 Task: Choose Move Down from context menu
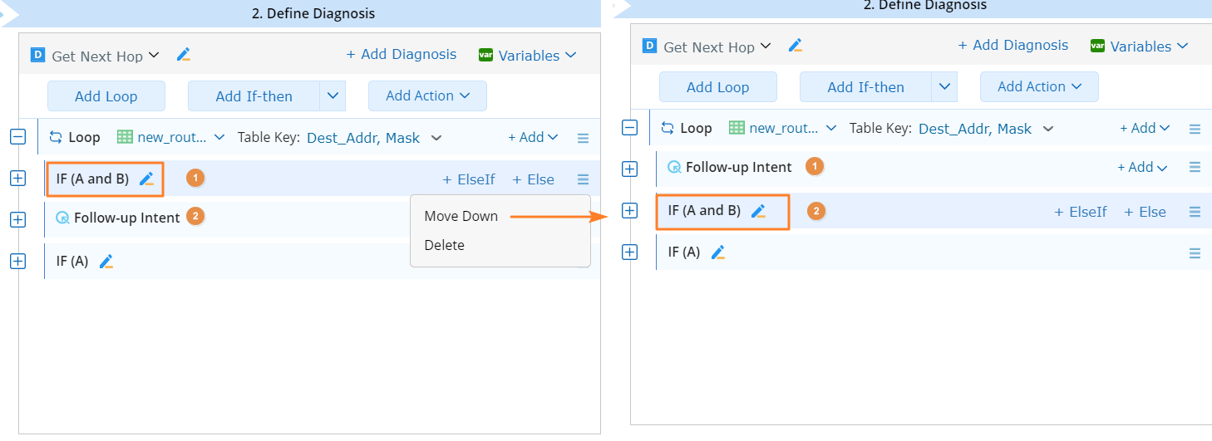tap(461, 216)
